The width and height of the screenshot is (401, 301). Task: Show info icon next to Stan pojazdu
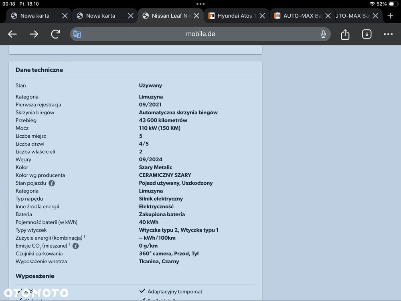tap(52, 183)
